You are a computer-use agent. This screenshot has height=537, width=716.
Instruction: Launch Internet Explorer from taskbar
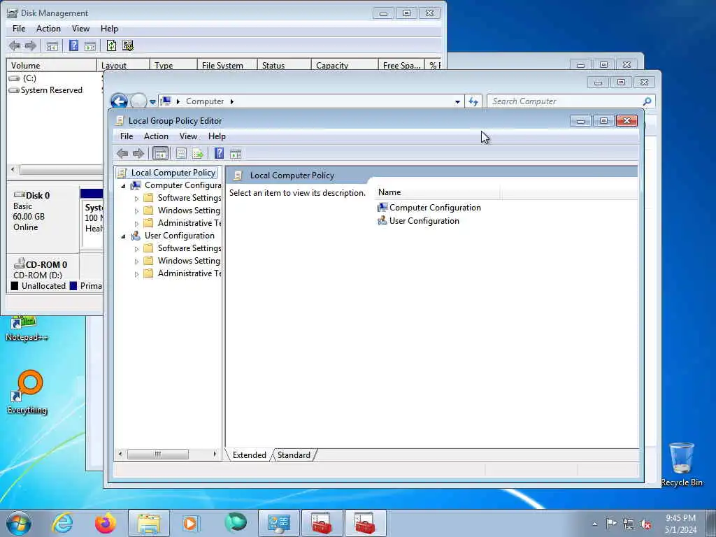62,523
